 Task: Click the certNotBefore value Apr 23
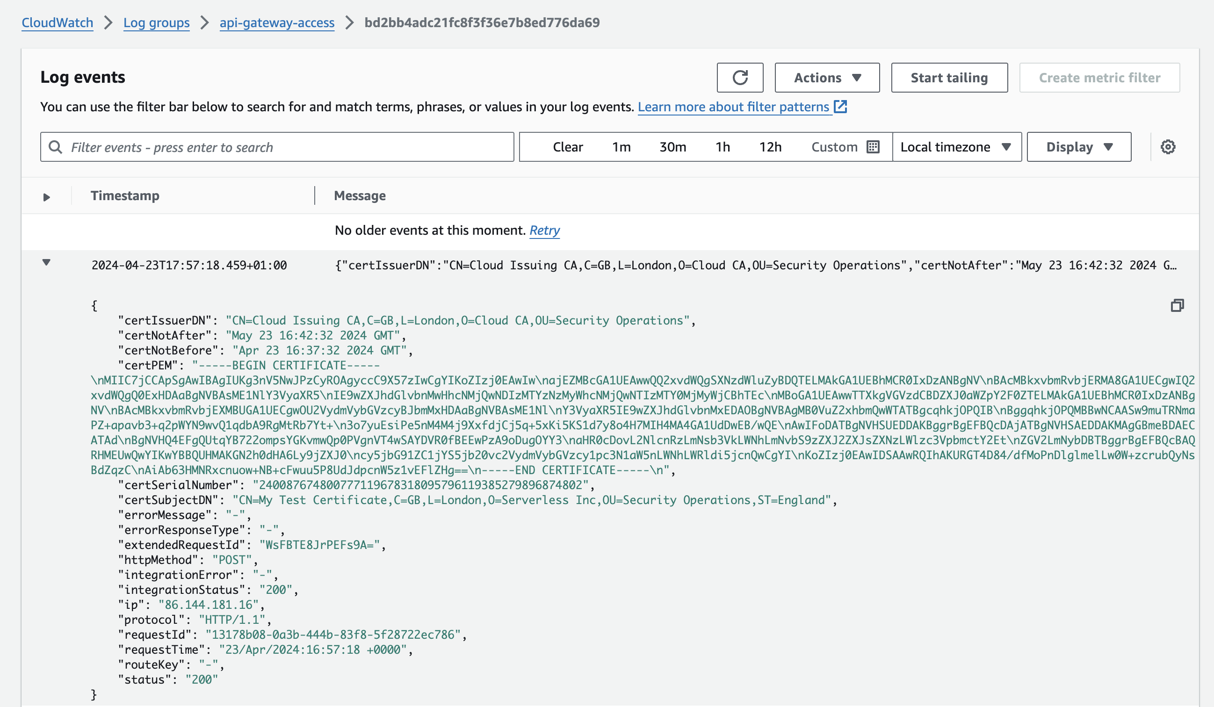coord(319,351)
